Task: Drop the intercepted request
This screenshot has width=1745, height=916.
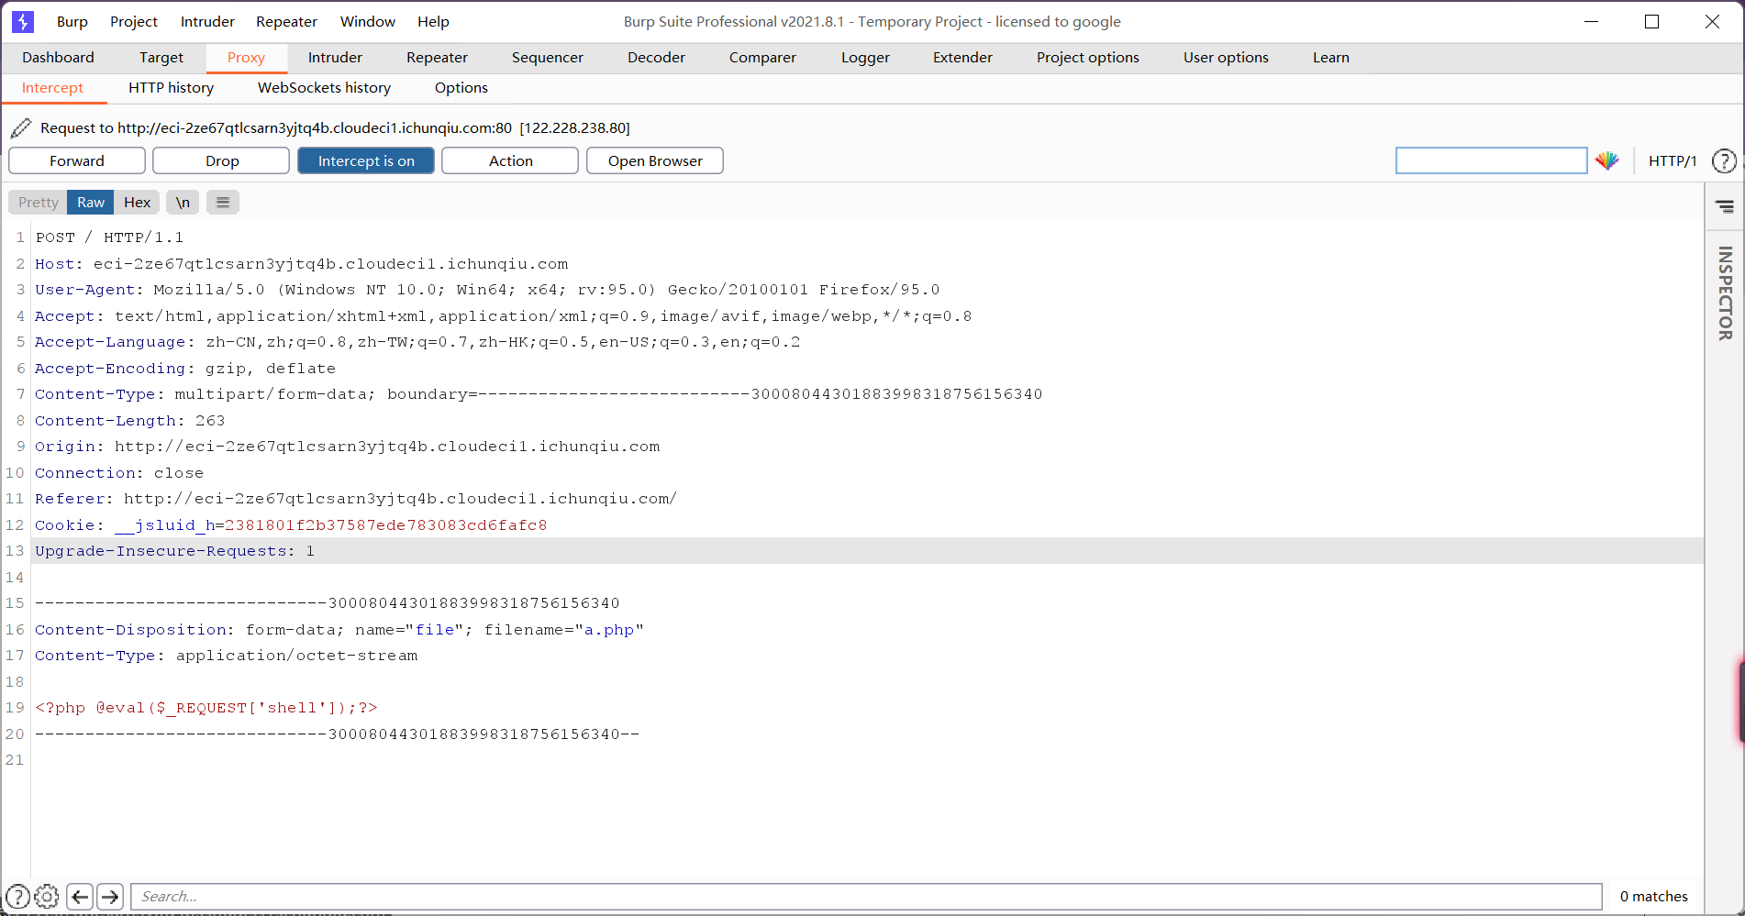Action: (221, 160)
